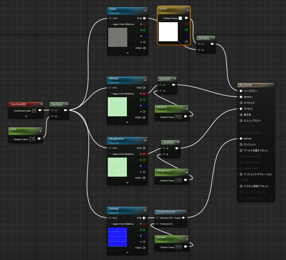Click the Result output pin on FlattenNormal node
The height and width of the screenshot is (260, 286).
tap(183, 218)
